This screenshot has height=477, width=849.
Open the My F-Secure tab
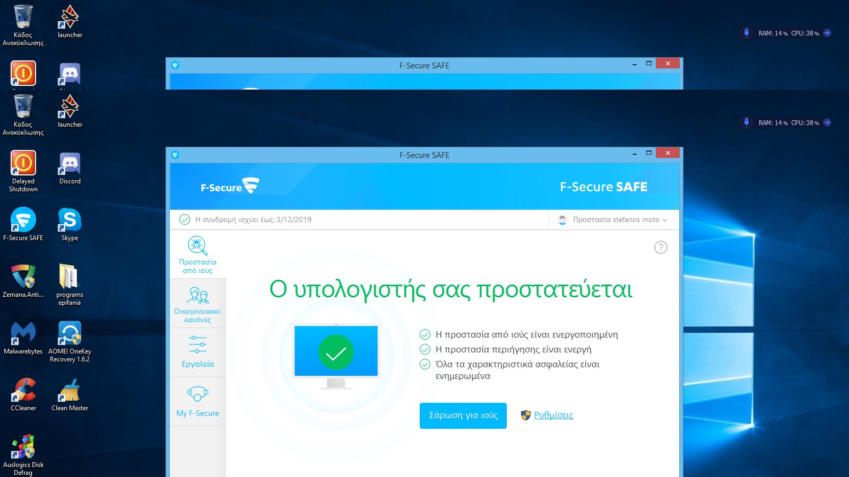pyautogui.click(x=198, y=402)
